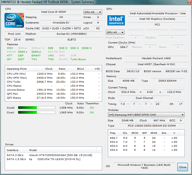Click the Intel HD Graphics (Ironlake) field
The image size is (192, 175).
(157, 19)
